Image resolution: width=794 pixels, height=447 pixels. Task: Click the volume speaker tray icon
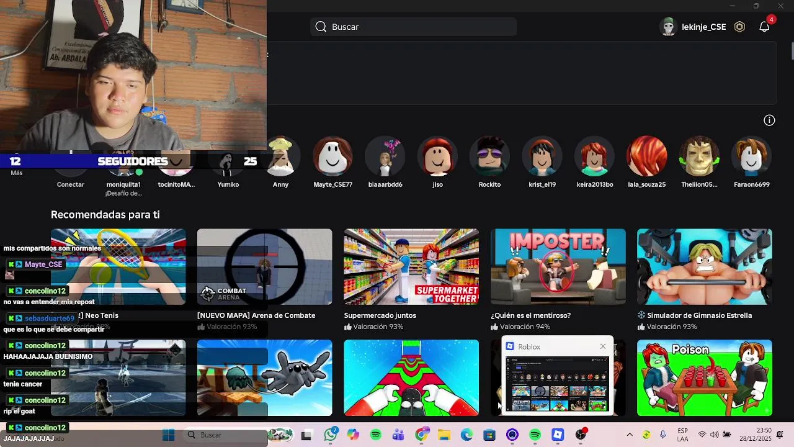(x=714, y=435)
